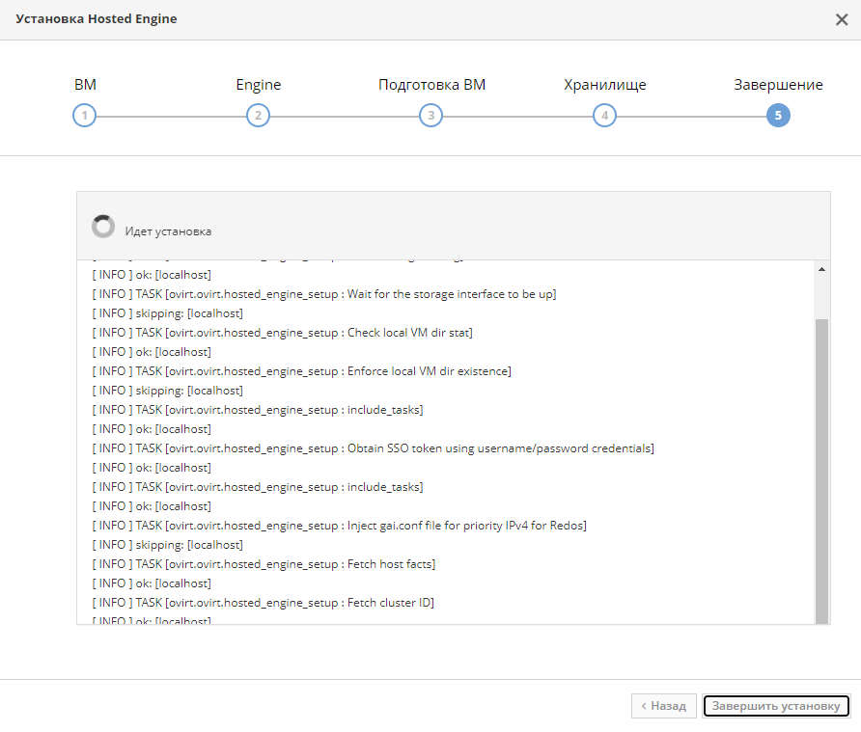Select active step 5 circle Завершение
This screenshot has height=732, width=861.
778,115
